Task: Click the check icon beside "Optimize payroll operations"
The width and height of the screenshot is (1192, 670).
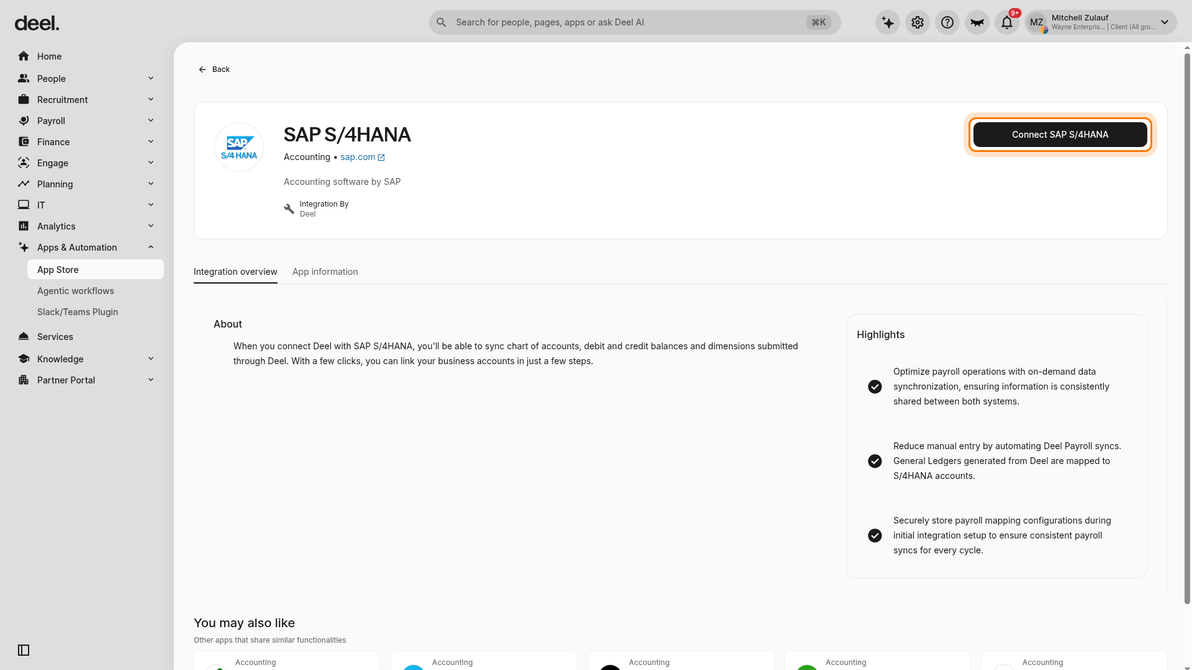Action: 875,387
